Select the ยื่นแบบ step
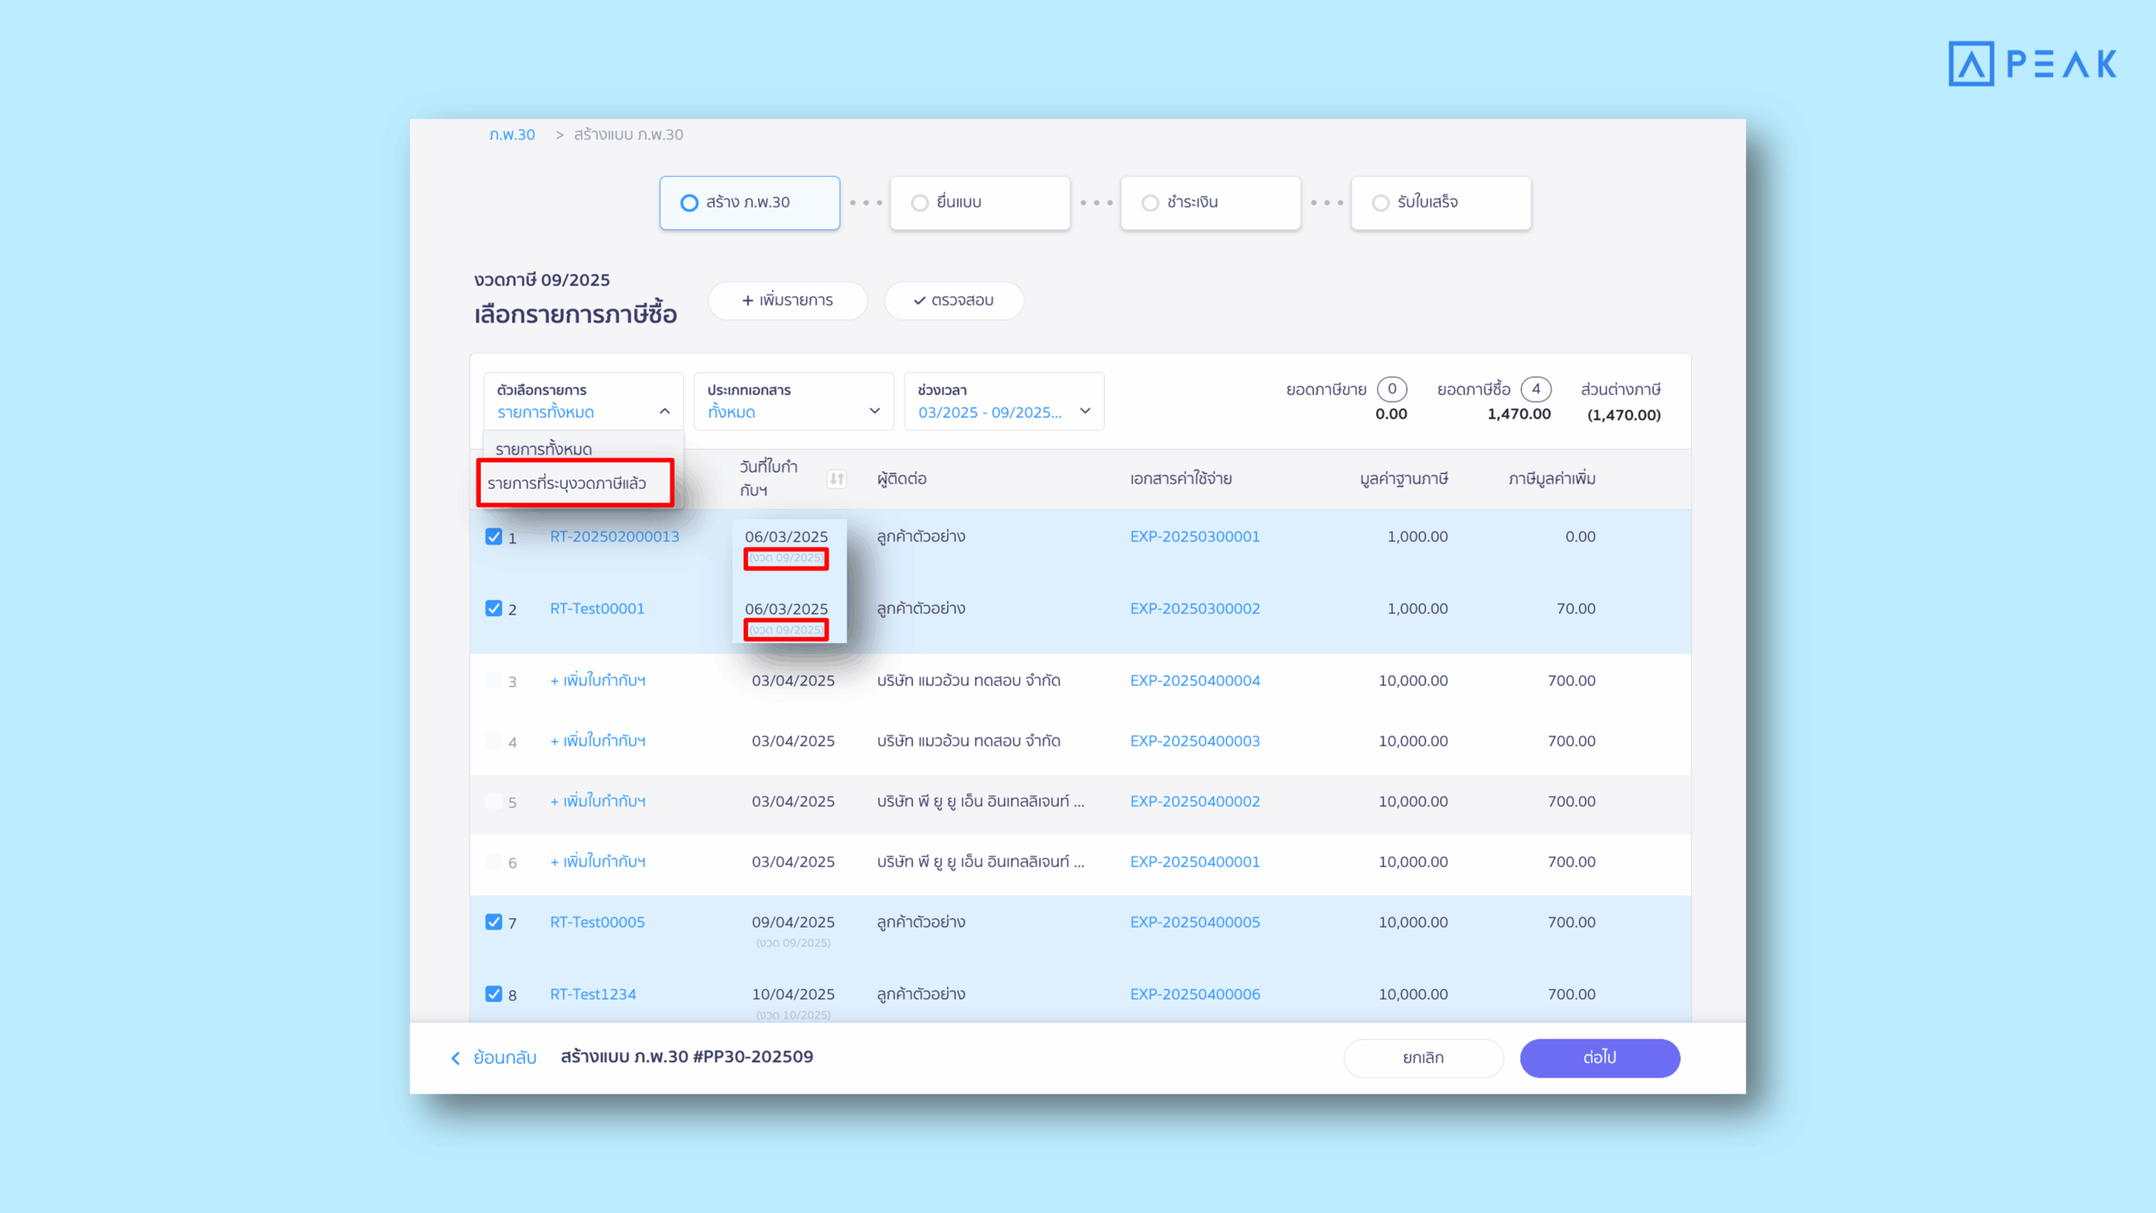 point(979,203)
